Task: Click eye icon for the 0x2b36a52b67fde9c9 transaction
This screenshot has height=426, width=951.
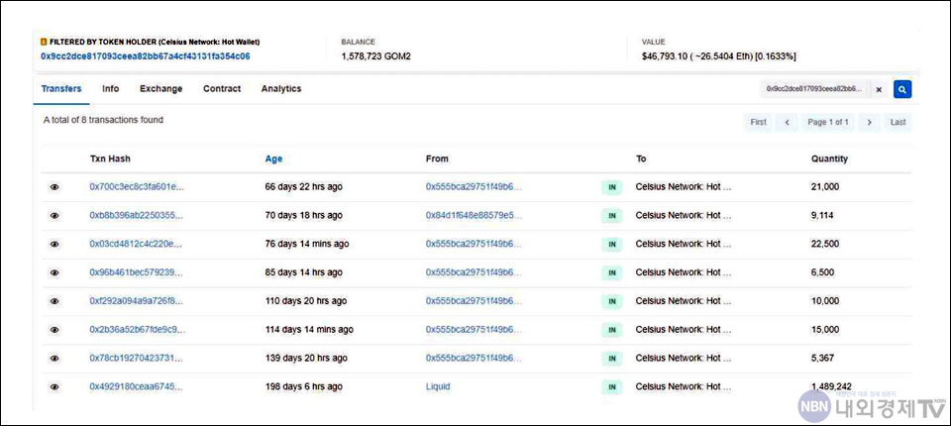Action: pos(54,330)
